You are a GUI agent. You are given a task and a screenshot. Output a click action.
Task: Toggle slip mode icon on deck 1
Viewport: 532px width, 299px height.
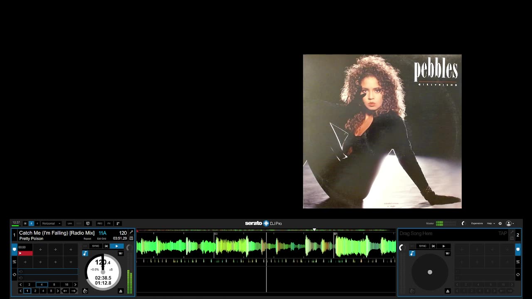(85, 291)
